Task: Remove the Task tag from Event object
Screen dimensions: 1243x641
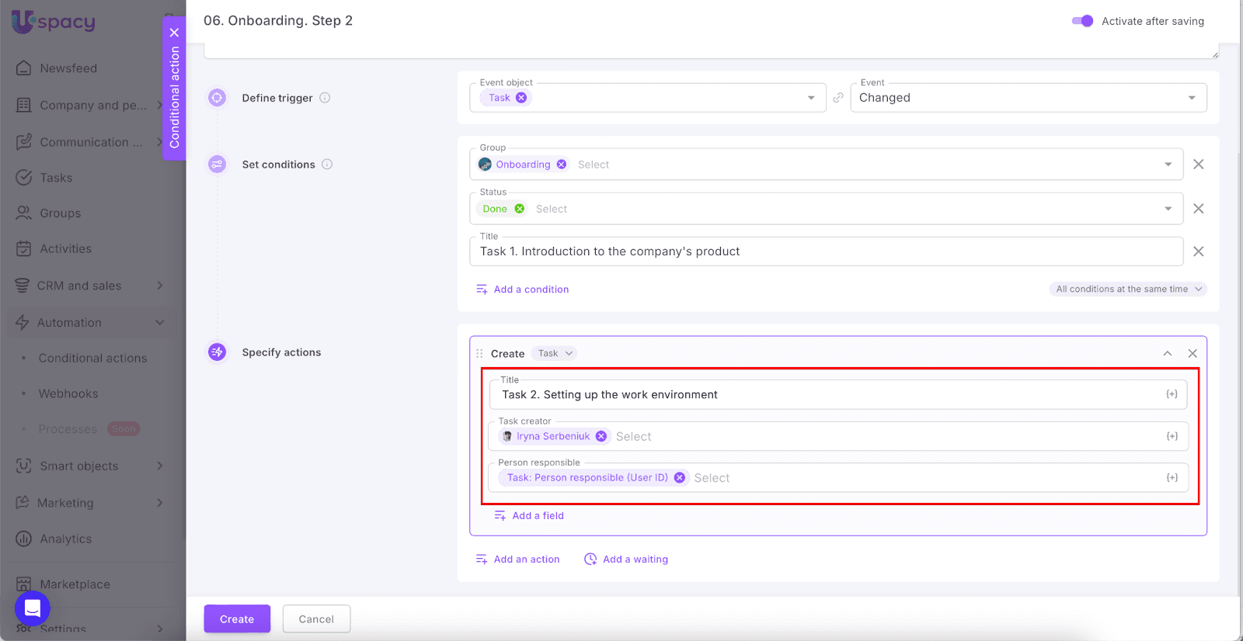Action: coord(521,98)
